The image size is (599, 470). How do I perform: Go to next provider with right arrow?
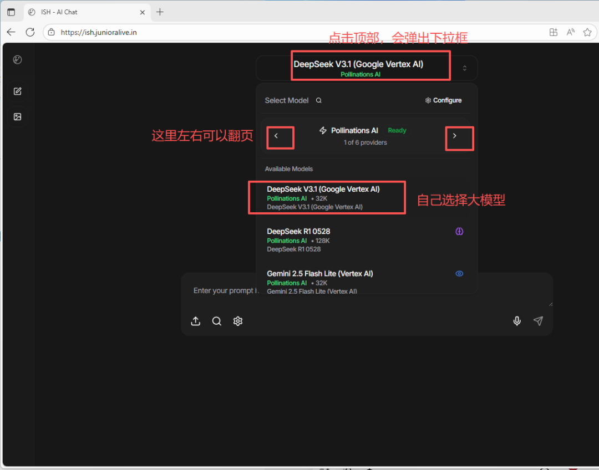(x=455, y=136)
